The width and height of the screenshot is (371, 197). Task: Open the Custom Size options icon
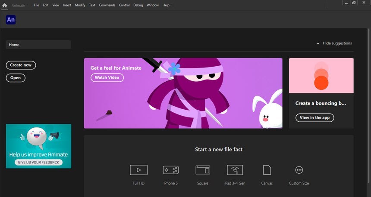[x=299, y=170]
